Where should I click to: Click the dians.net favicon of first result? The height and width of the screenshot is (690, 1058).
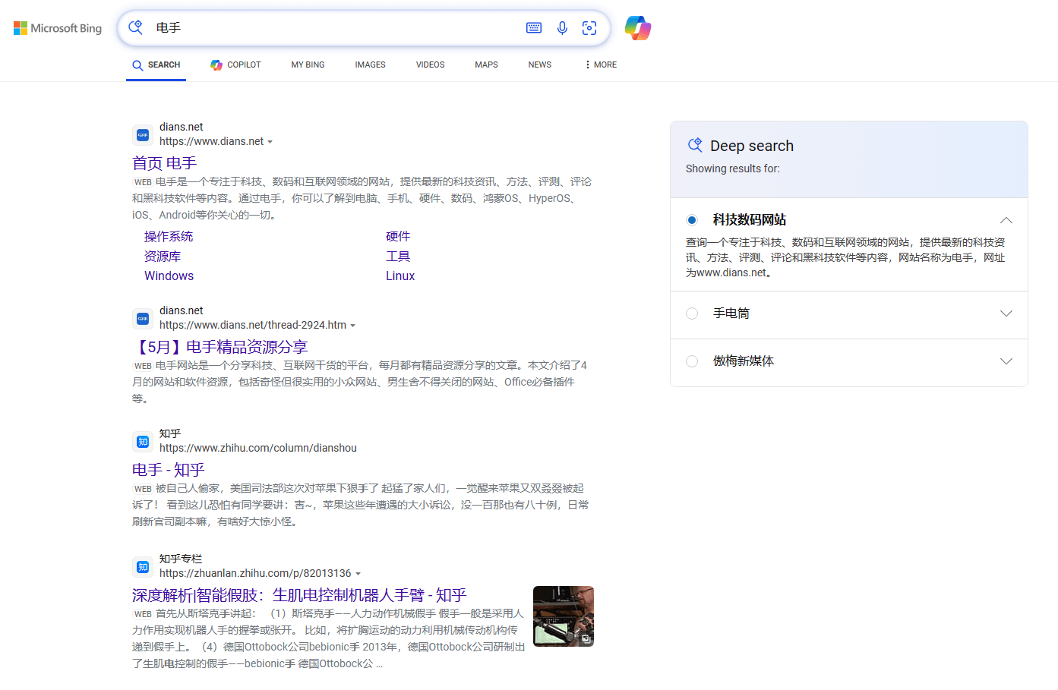pyautogui.click(x=143, y=134)
